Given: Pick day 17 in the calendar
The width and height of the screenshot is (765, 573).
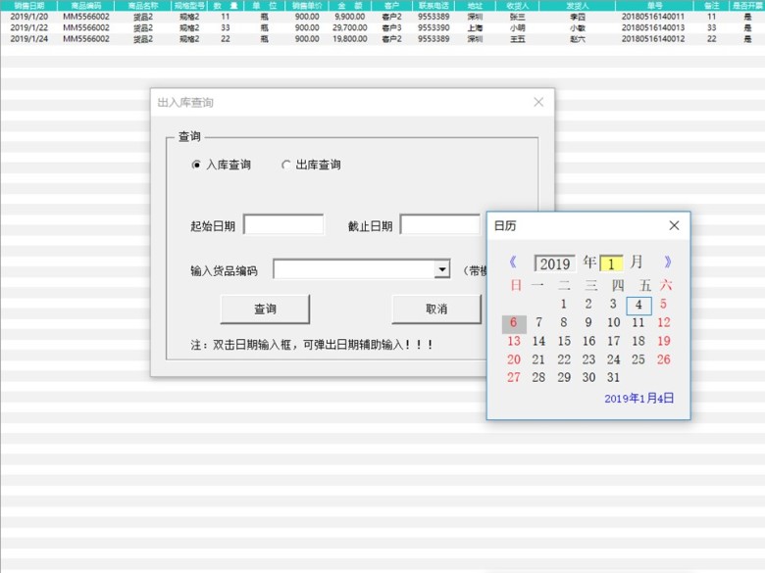Looking at the screenshot, I should (x=613, y=341).
